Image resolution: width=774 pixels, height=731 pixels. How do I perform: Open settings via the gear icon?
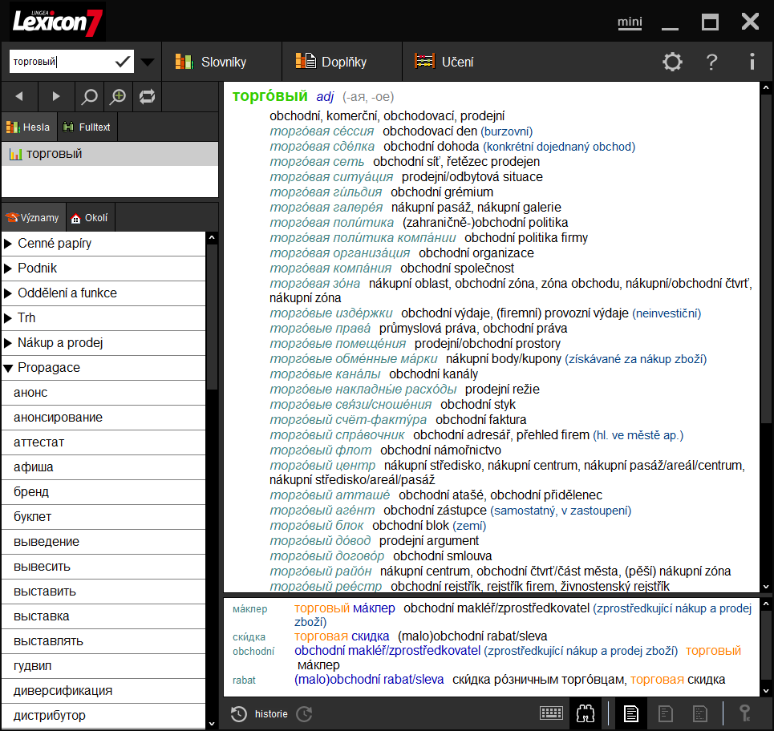pos(672,62)
